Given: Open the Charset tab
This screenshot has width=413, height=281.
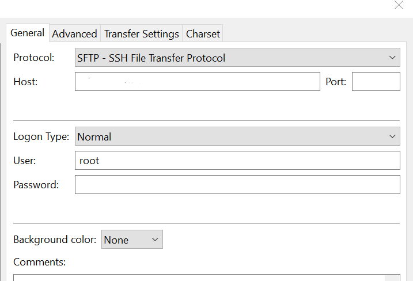Looking at the screenshot, I should click(x=203, y=34).
